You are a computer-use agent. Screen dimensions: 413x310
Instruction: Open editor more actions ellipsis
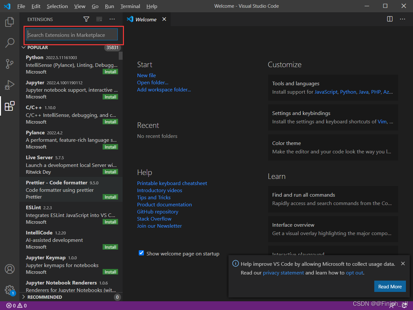(402, 19)
